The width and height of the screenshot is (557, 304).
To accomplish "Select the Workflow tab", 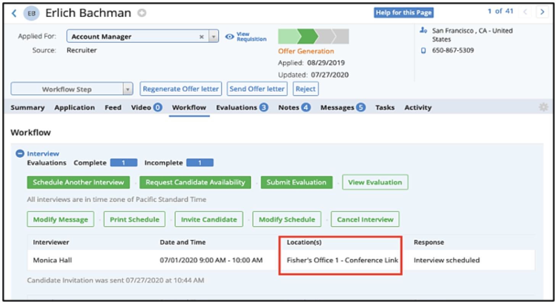I will coord(189,107).
